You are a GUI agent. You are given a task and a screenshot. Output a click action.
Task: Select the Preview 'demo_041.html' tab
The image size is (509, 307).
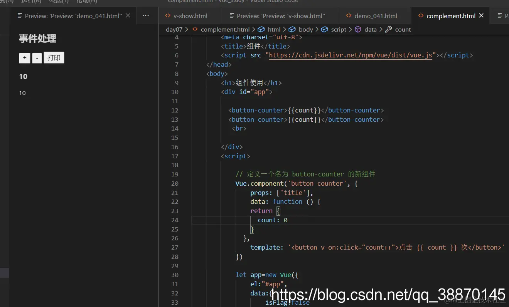[73, 16]
